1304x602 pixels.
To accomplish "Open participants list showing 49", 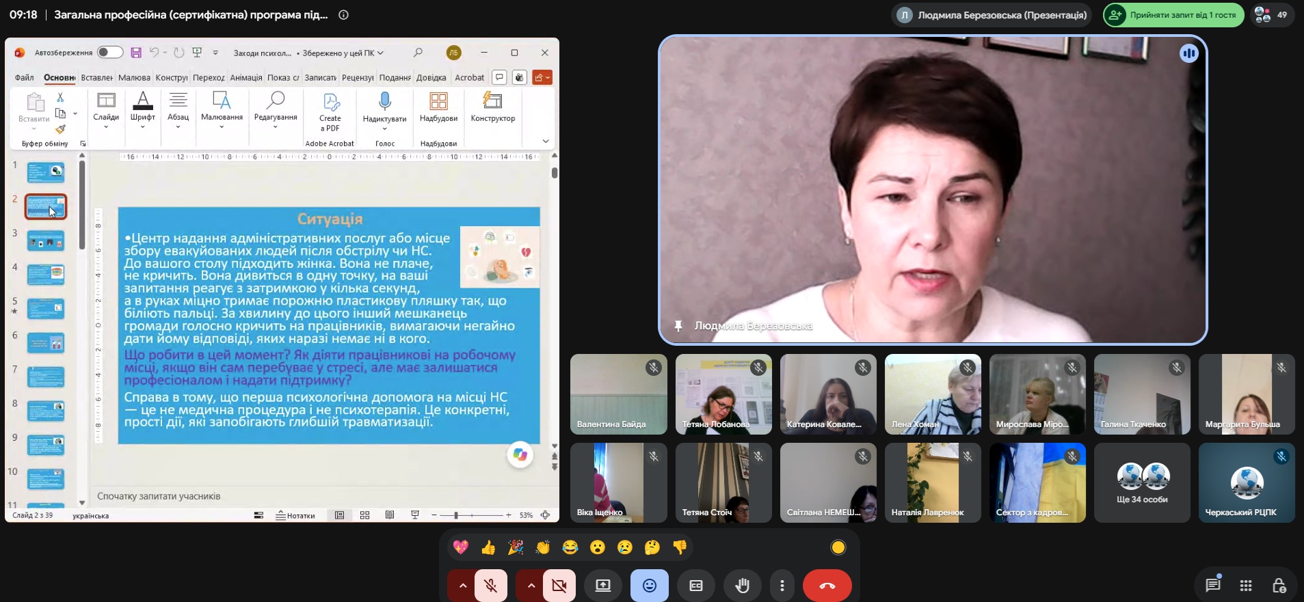I will pyautogui.click(x=1273, y=14).
